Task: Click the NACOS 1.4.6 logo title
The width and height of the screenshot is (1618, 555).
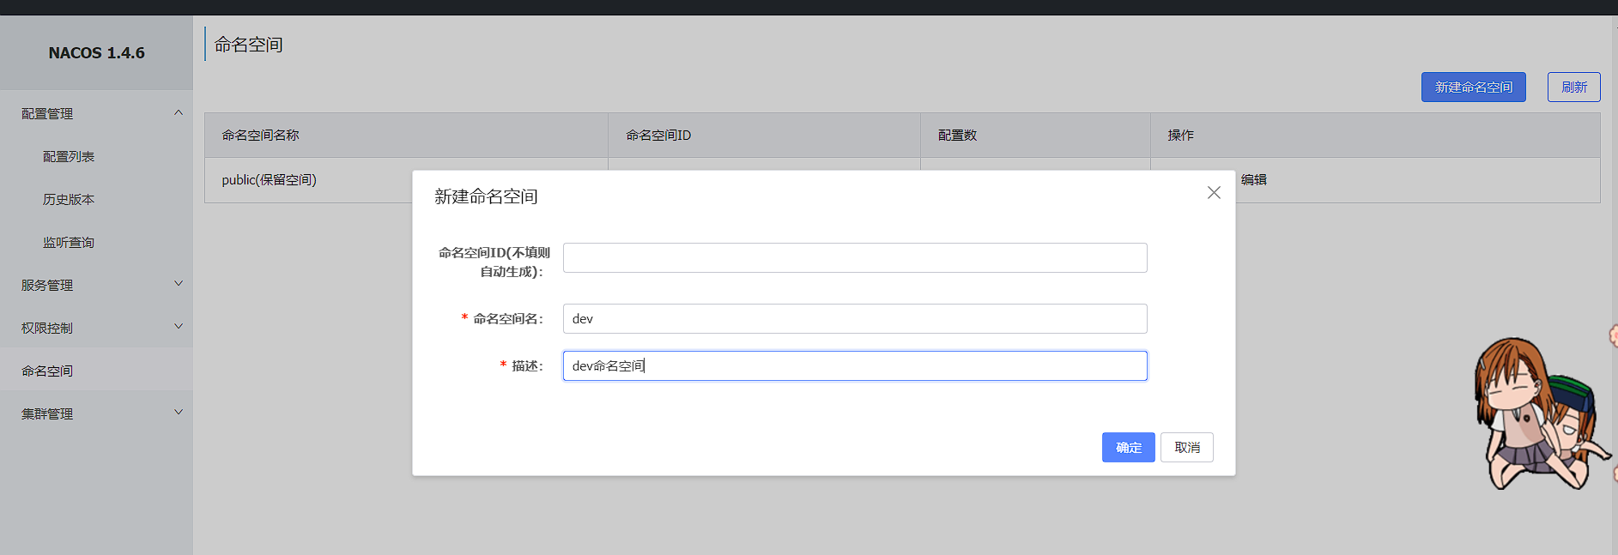Action: click(96, 53)
